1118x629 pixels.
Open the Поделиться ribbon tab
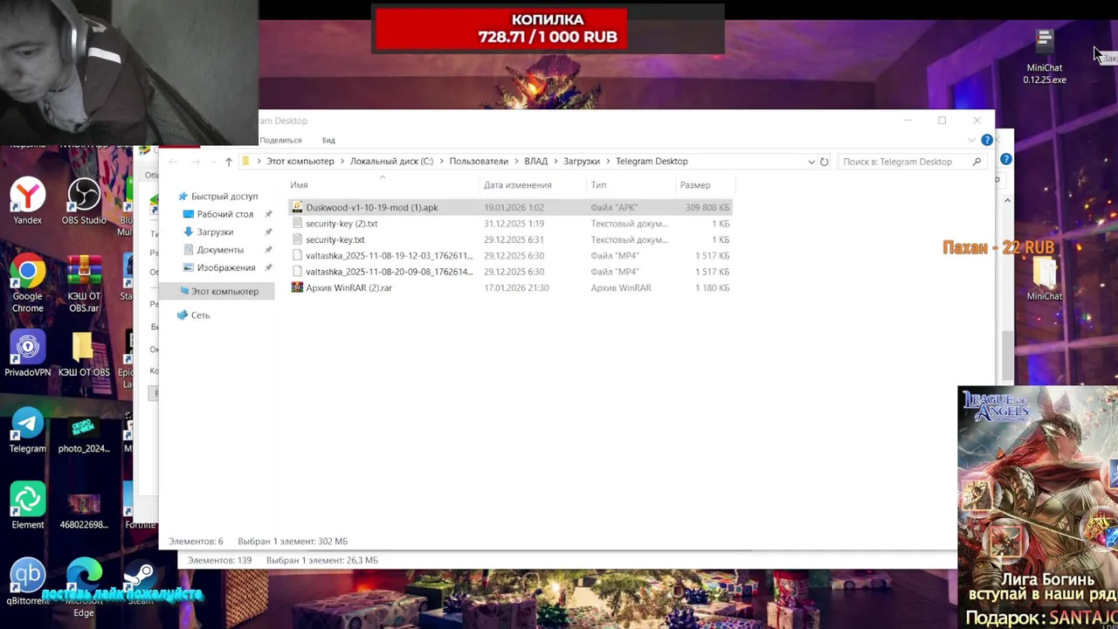tap(281, 140)
